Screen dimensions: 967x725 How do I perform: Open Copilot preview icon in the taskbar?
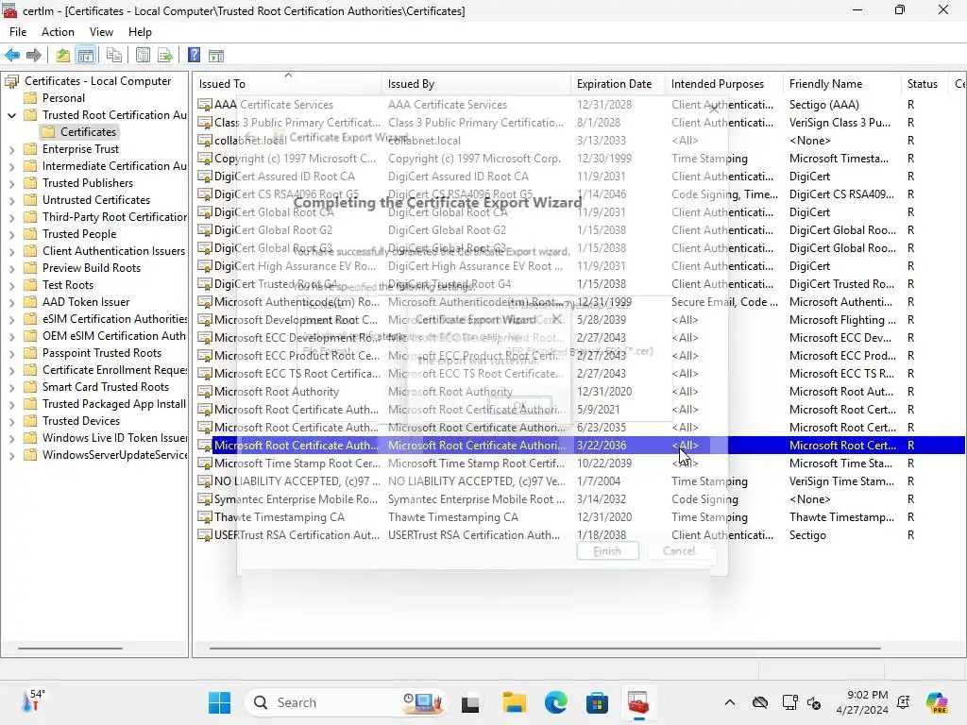click(937, 702)
